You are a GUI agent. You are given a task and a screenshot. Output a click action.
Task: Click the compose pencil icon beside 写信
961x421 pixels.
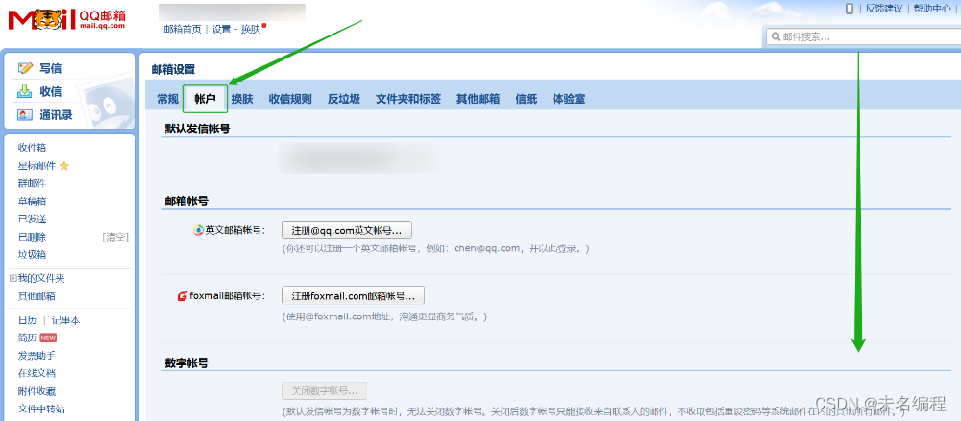(26, 68)
